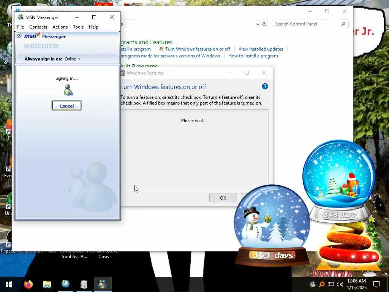Open the Help menu in MSN Messenger
The image size is (389, 292).
93,27
